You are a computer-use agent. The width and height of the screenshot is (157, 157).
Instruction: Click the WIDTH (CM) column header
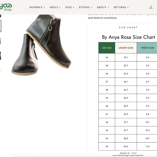click(x=147, y=48)
